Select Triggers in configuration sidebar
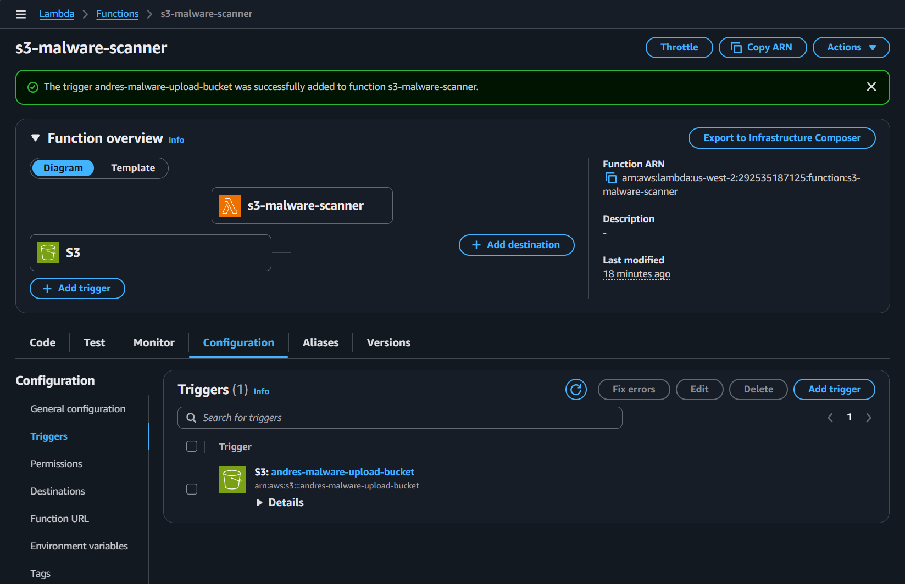Image resolution: width=905 pixels, height=584 pixels. pos(49,436)
